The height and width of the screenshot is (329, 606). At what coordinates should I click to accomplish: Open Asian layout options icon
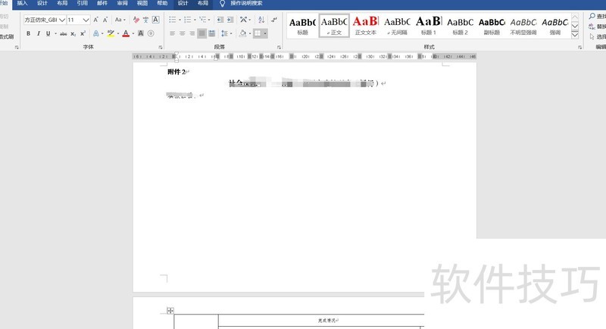pyautogui.click(x=243, y=20)
